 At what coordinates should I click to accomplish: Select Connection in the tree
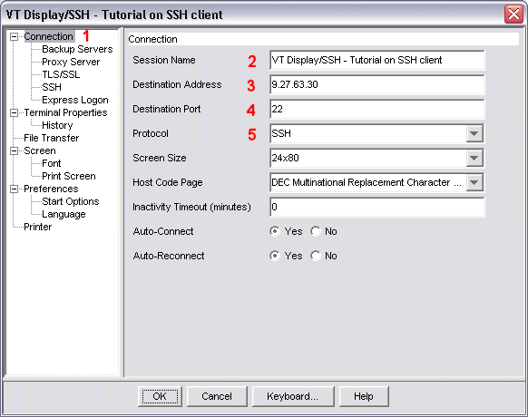point(48,36)
